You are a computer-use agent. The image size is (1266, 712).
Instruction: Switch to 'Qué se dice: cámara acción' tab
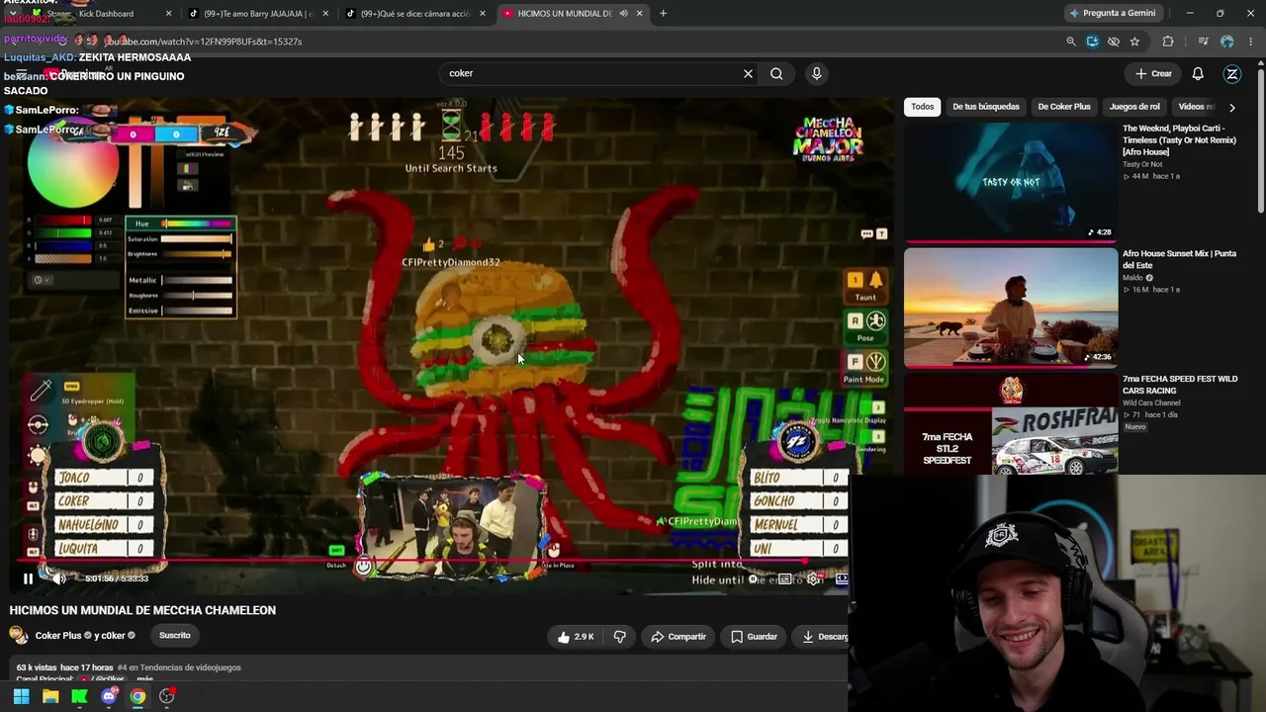click(x=415, y=14)
